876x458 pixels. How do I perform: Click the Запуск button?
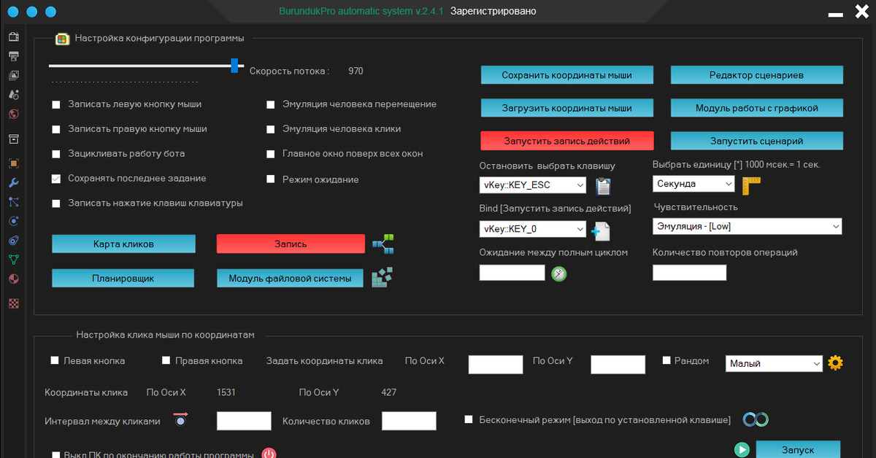[798, 449]
